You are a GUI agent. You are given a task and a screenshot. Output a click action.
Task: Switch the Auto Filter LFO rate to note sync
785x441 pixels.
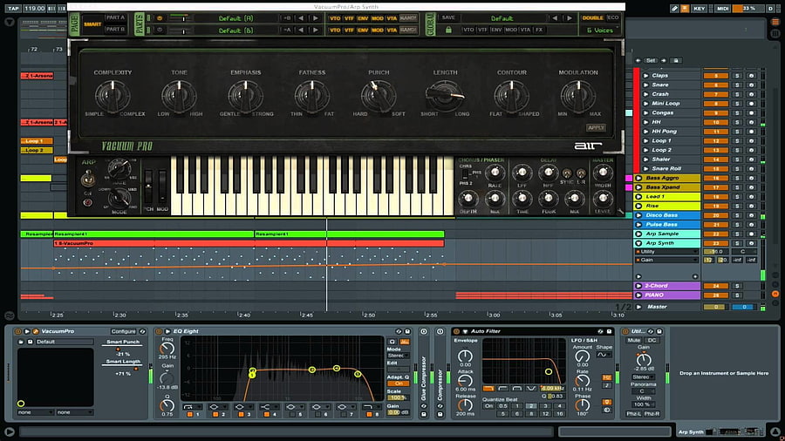(x=606, y=385)
